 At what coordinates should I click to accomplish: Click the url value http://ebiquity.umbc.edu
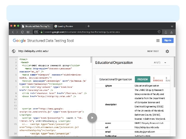(147, 127)
